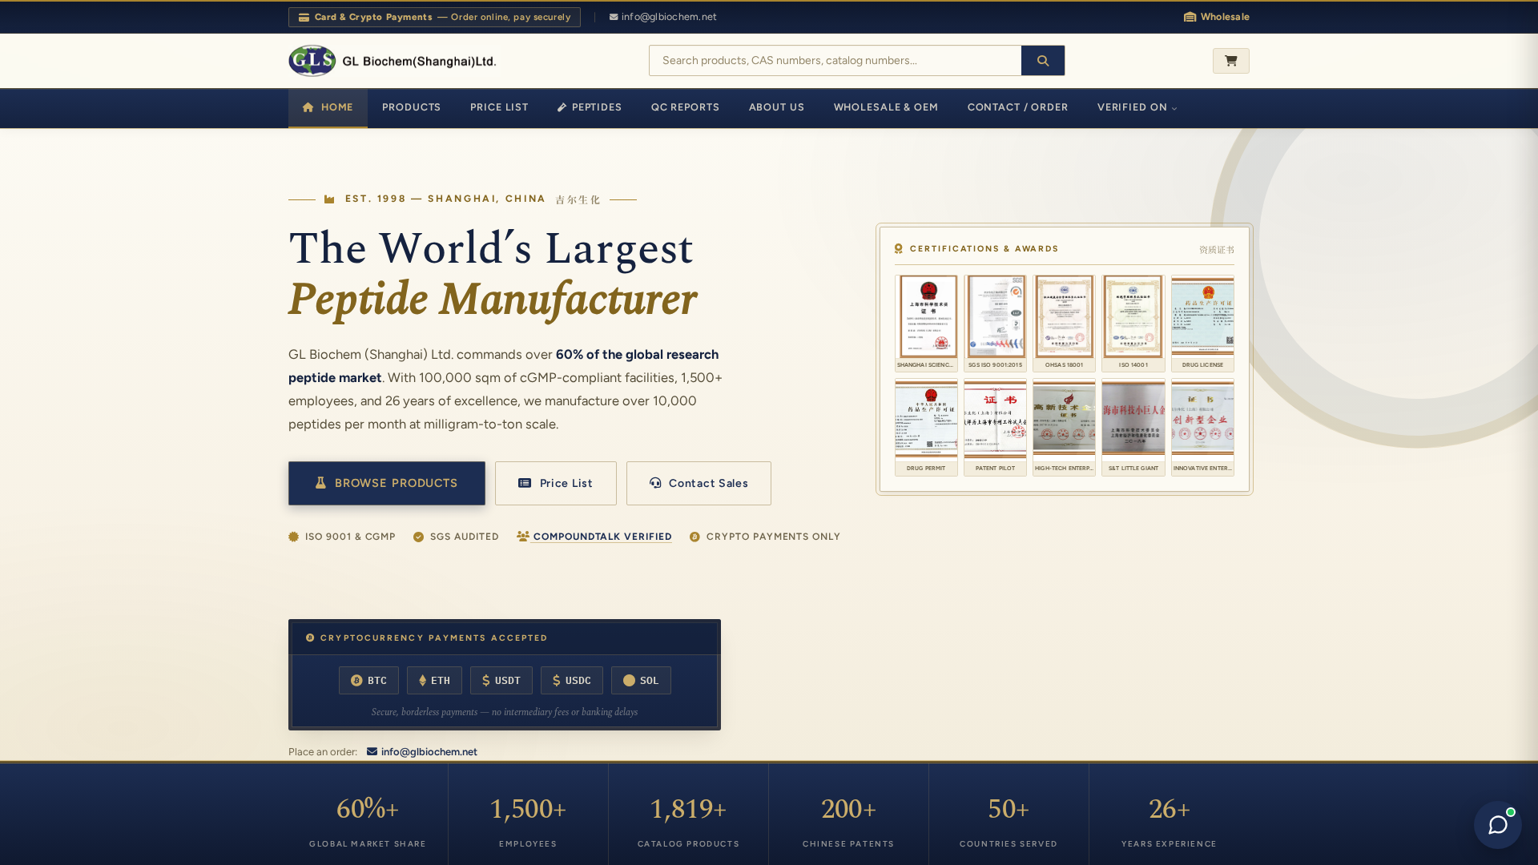1538x865 pixels.
Task: Open QC Reports page
Action: tap(685, 107)
